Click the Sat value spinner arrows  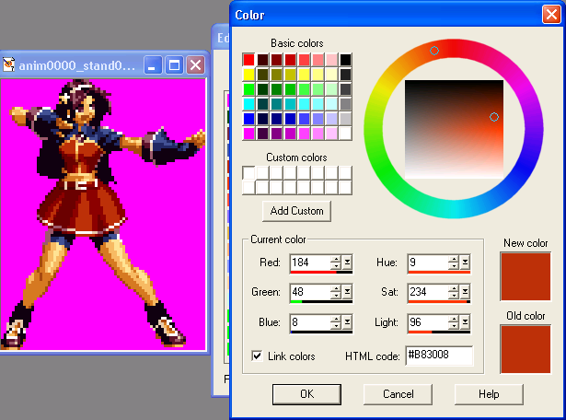tap(454, 292)
